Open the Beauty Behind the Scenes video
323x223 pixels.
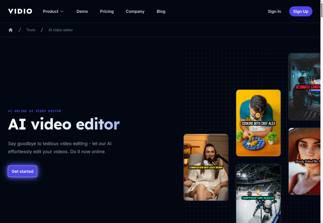pos(307,161)
